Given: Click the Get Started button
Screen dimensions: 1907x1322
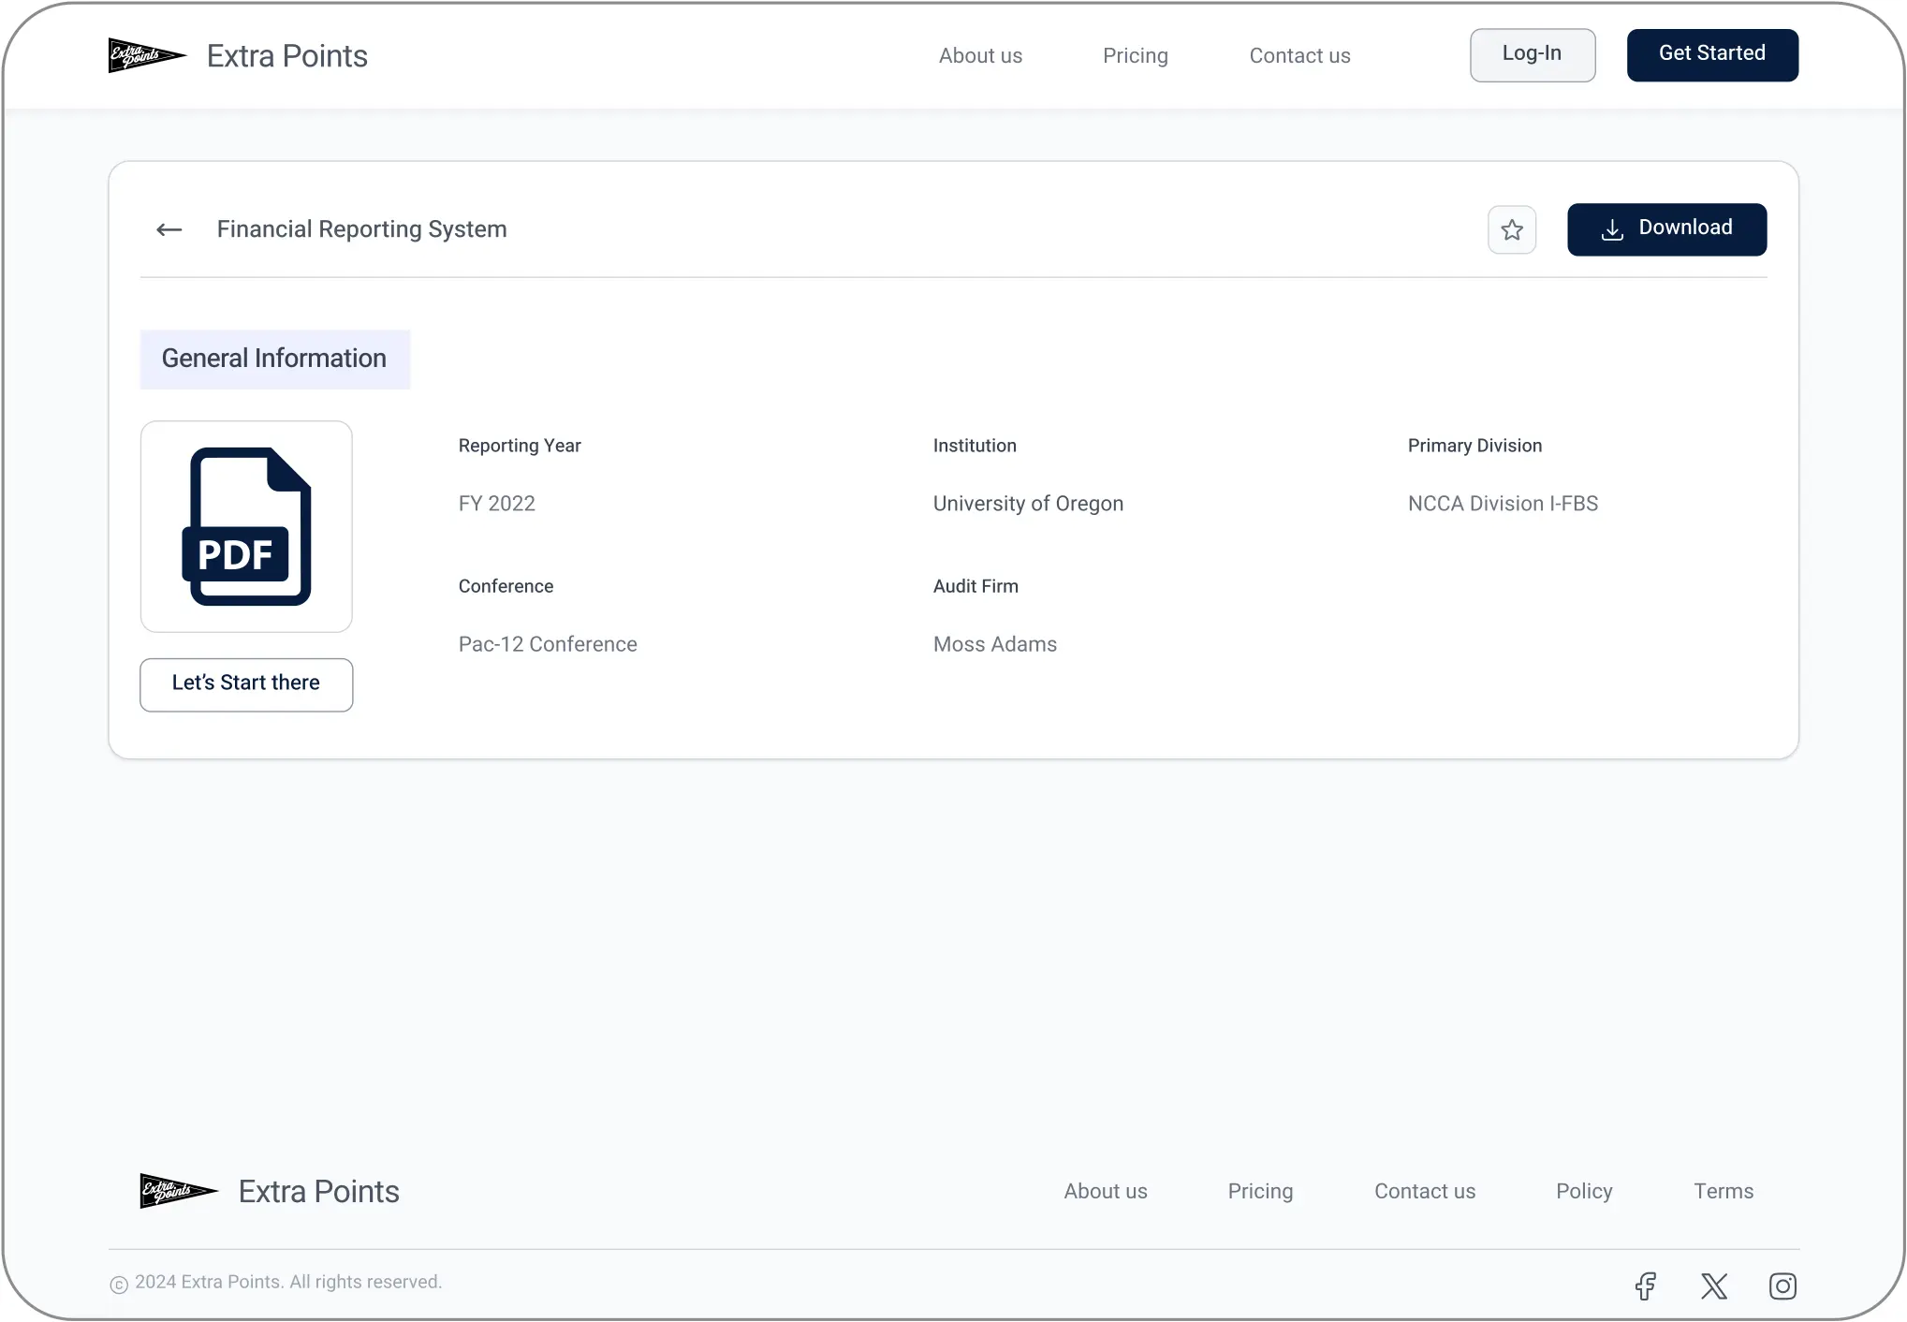Looking at the screenshot, I should click(x=1711, y=55).
